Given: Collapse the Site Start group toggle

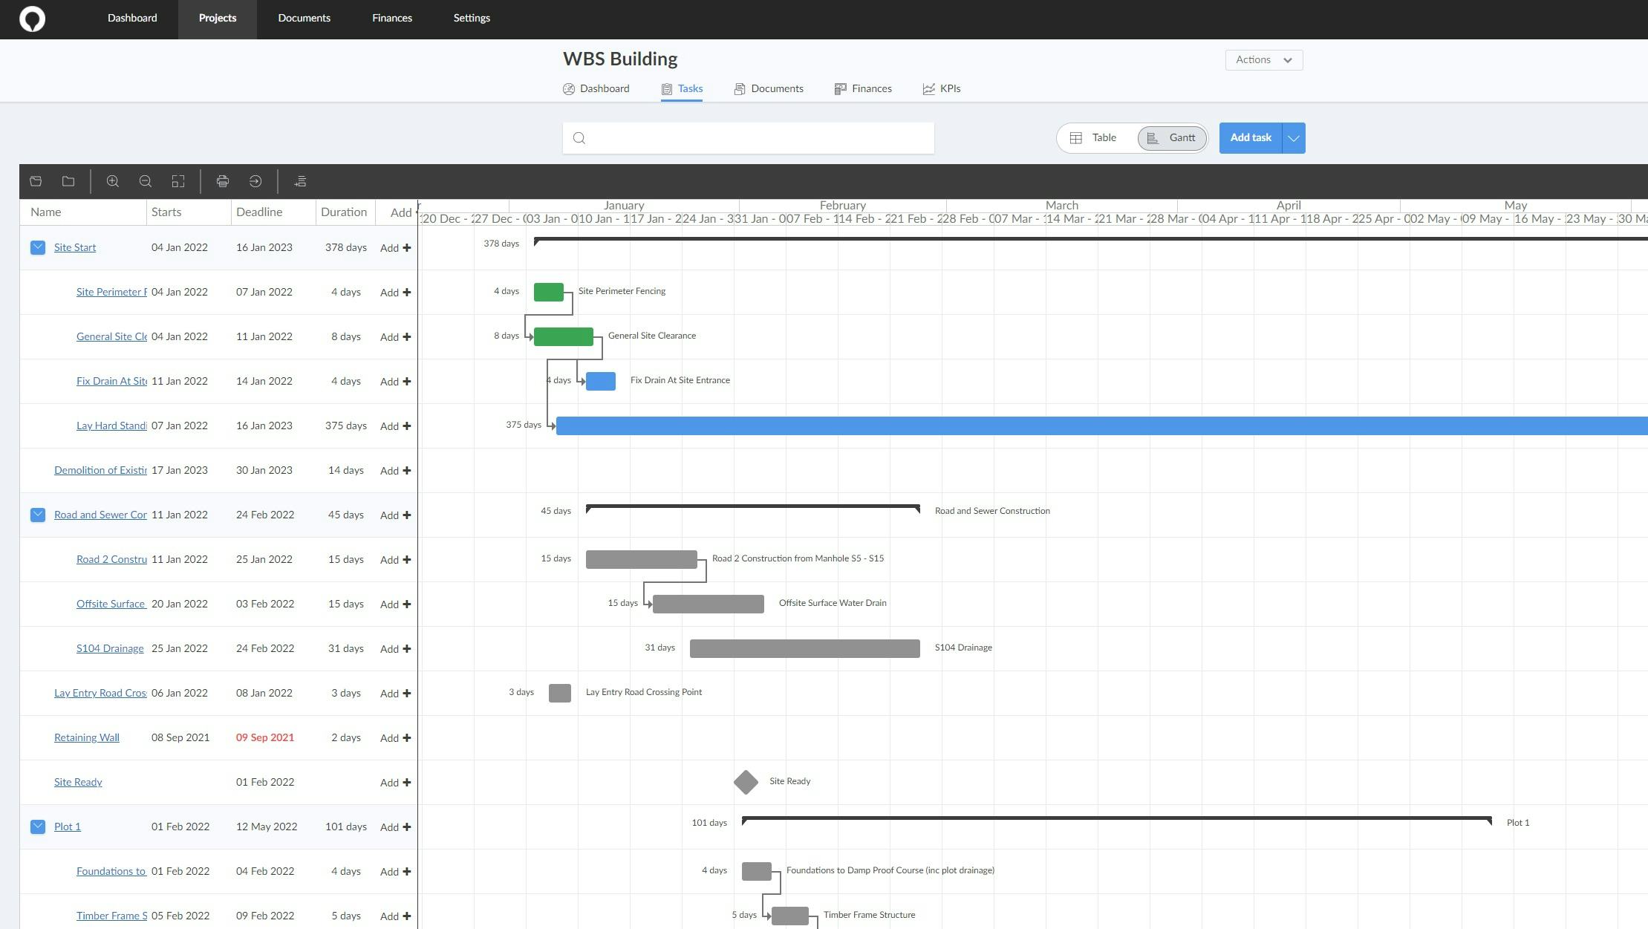Looking at the screenshot, I should point(38,247).
